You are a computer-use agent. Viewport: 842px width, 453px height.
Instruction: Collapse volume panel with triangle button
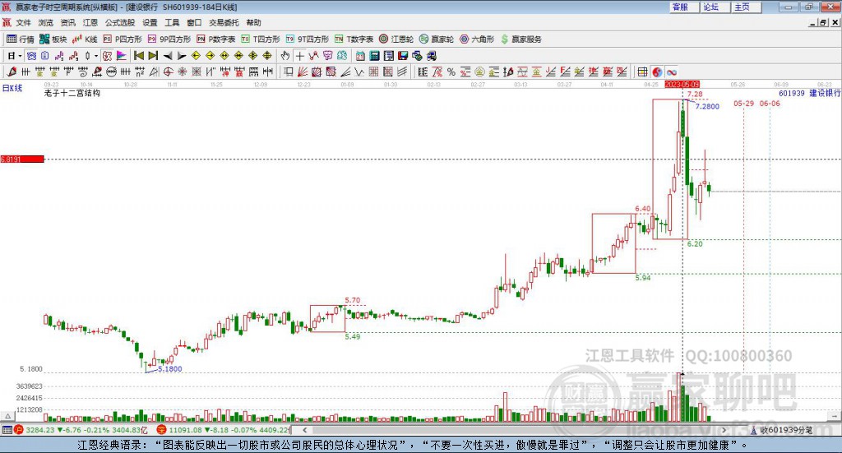7,416
